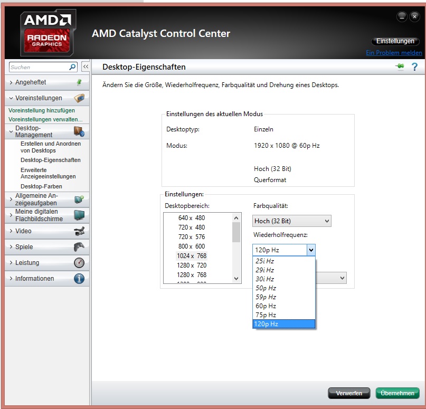This screenshot has width=426, height=409.
Task: Click the Voreinstellungen presets icon
Action: [79, 98]
